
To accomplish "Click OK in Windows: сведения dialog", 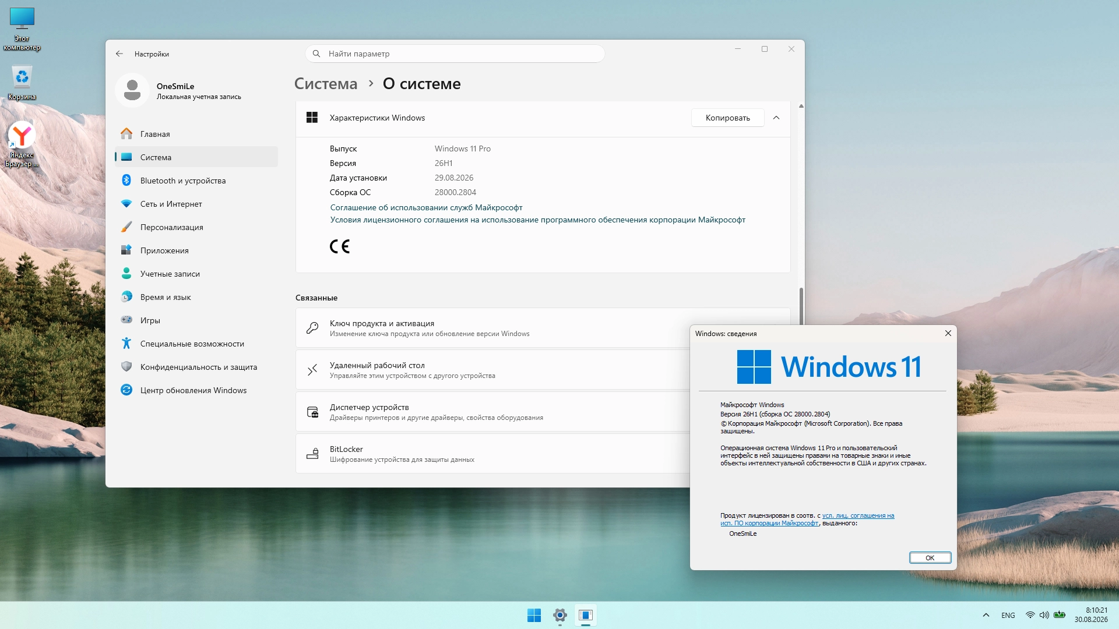I will pos(930,558).
